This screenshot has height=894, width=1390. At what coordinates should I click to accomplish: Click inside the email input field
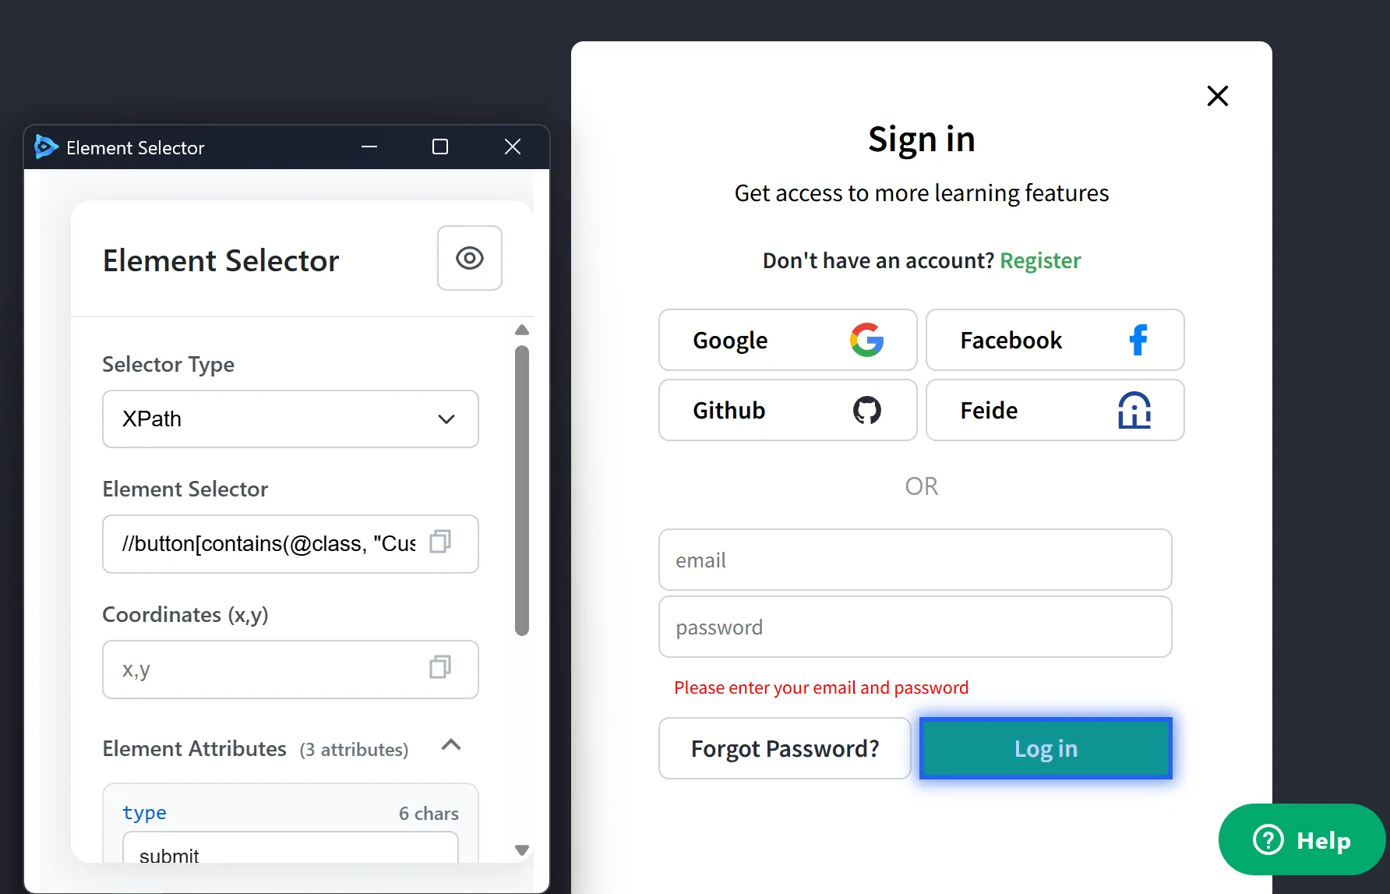pyautogui.click(x=915, y=560)
